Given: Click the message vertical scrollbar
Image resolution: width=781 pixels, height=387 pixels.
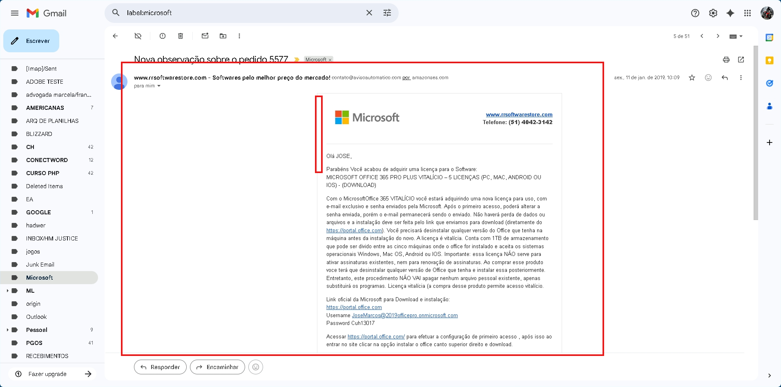Looking at the screenshot, I should [x=756, y=133].
